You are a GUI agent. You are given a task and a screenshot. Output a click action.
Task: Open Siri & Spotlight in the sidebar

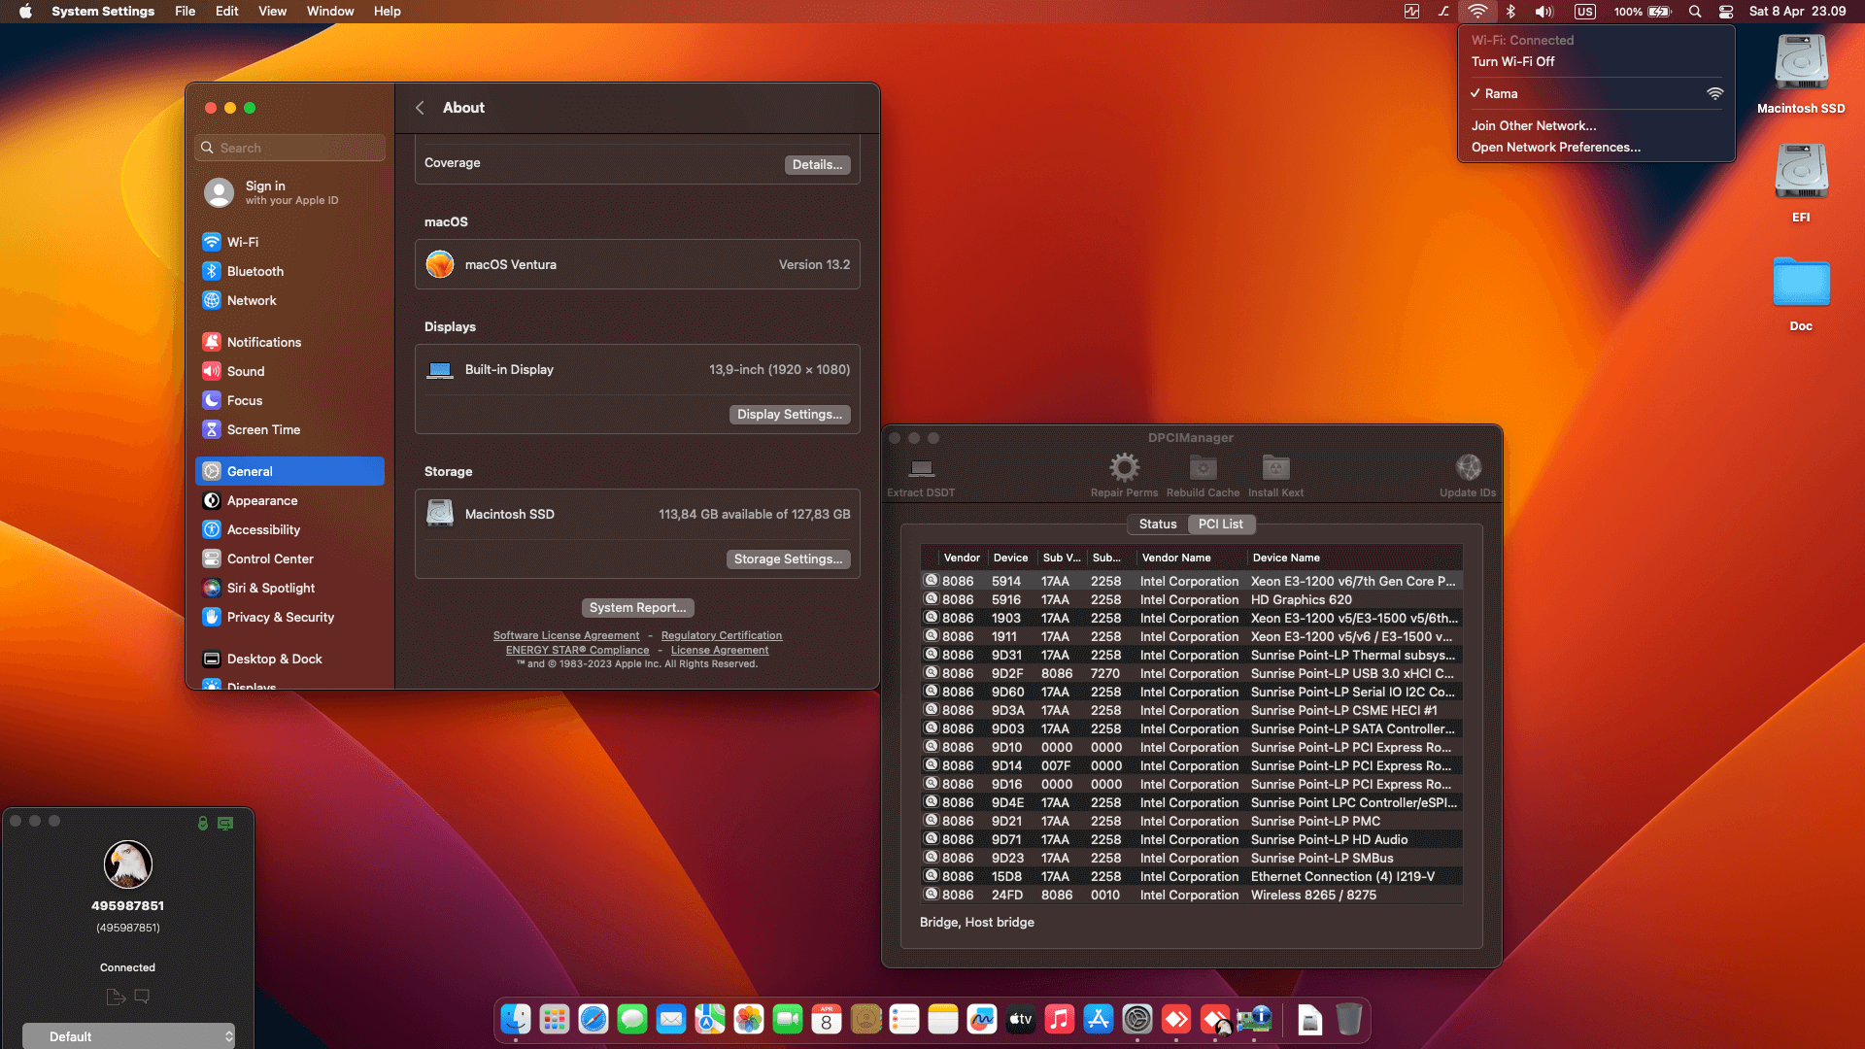(289, 588)
